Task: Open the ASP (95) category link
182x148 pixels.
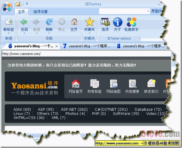Action: (46, 109)
